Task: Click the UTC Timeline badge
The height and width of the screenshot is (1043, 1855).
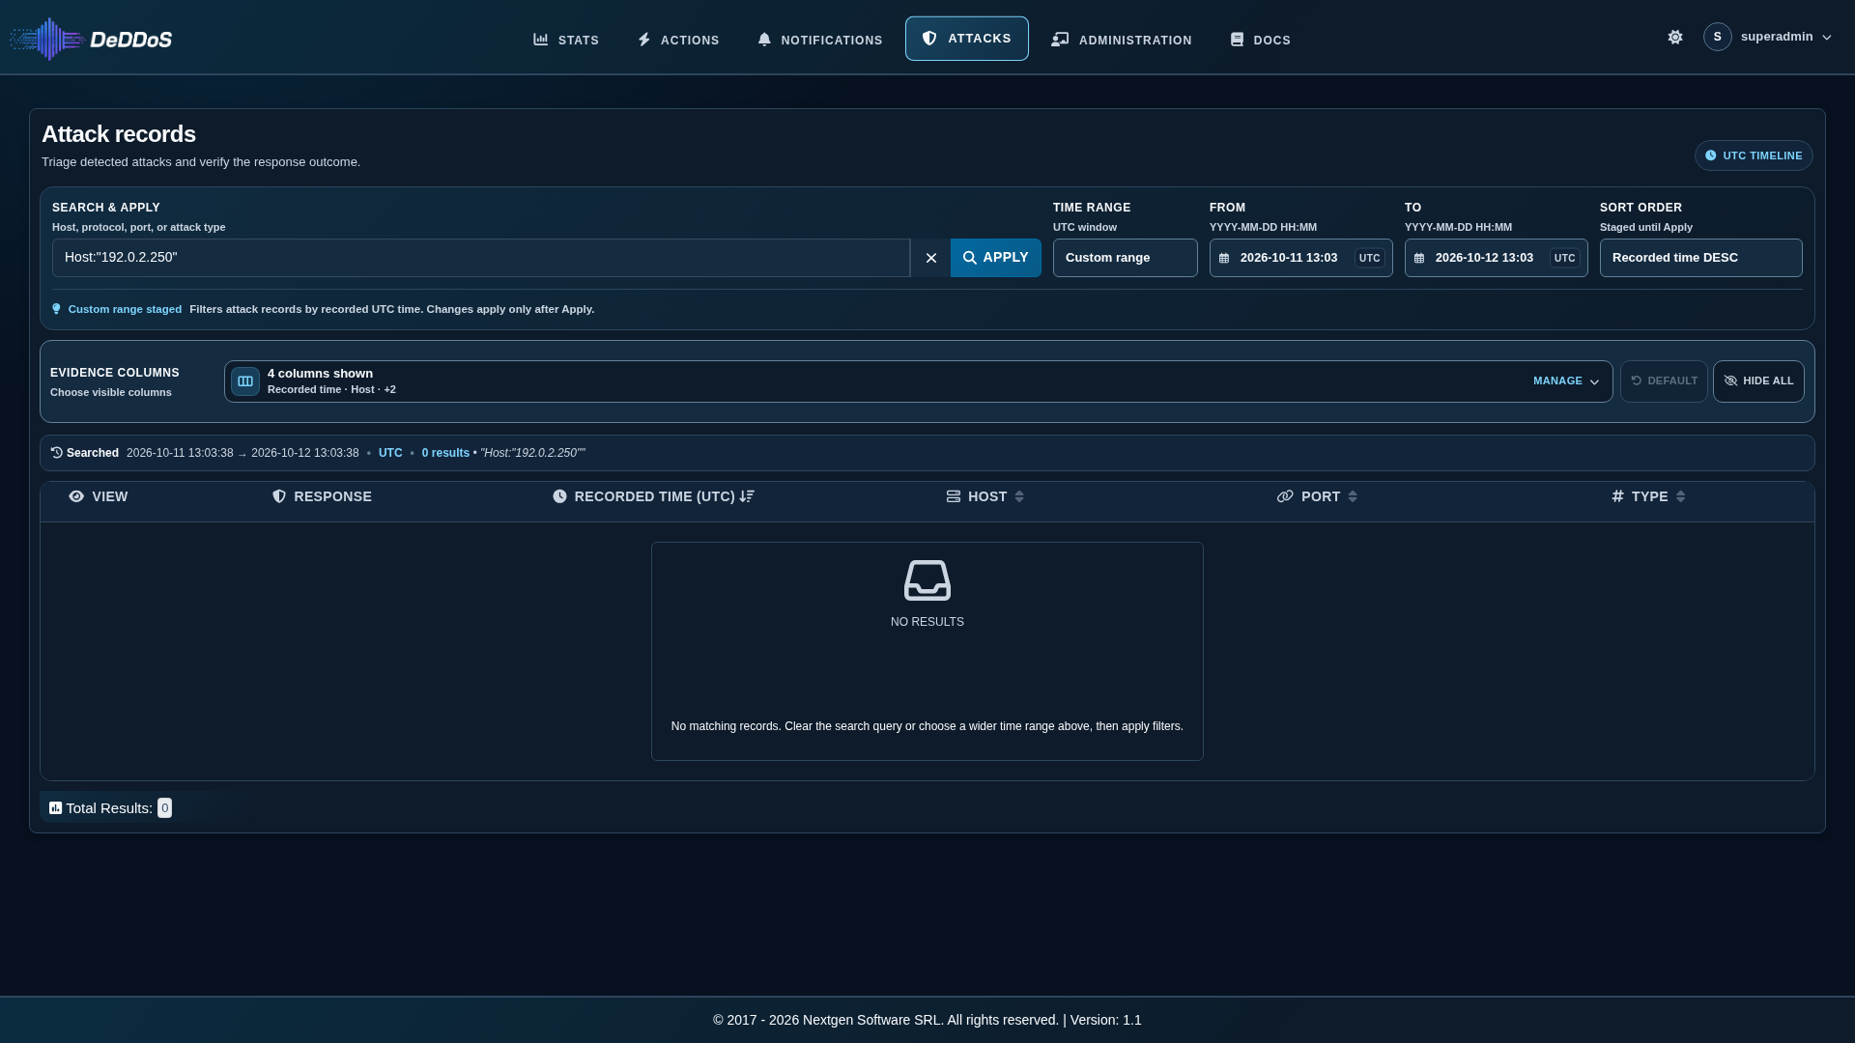Action: coord(1753,155)
